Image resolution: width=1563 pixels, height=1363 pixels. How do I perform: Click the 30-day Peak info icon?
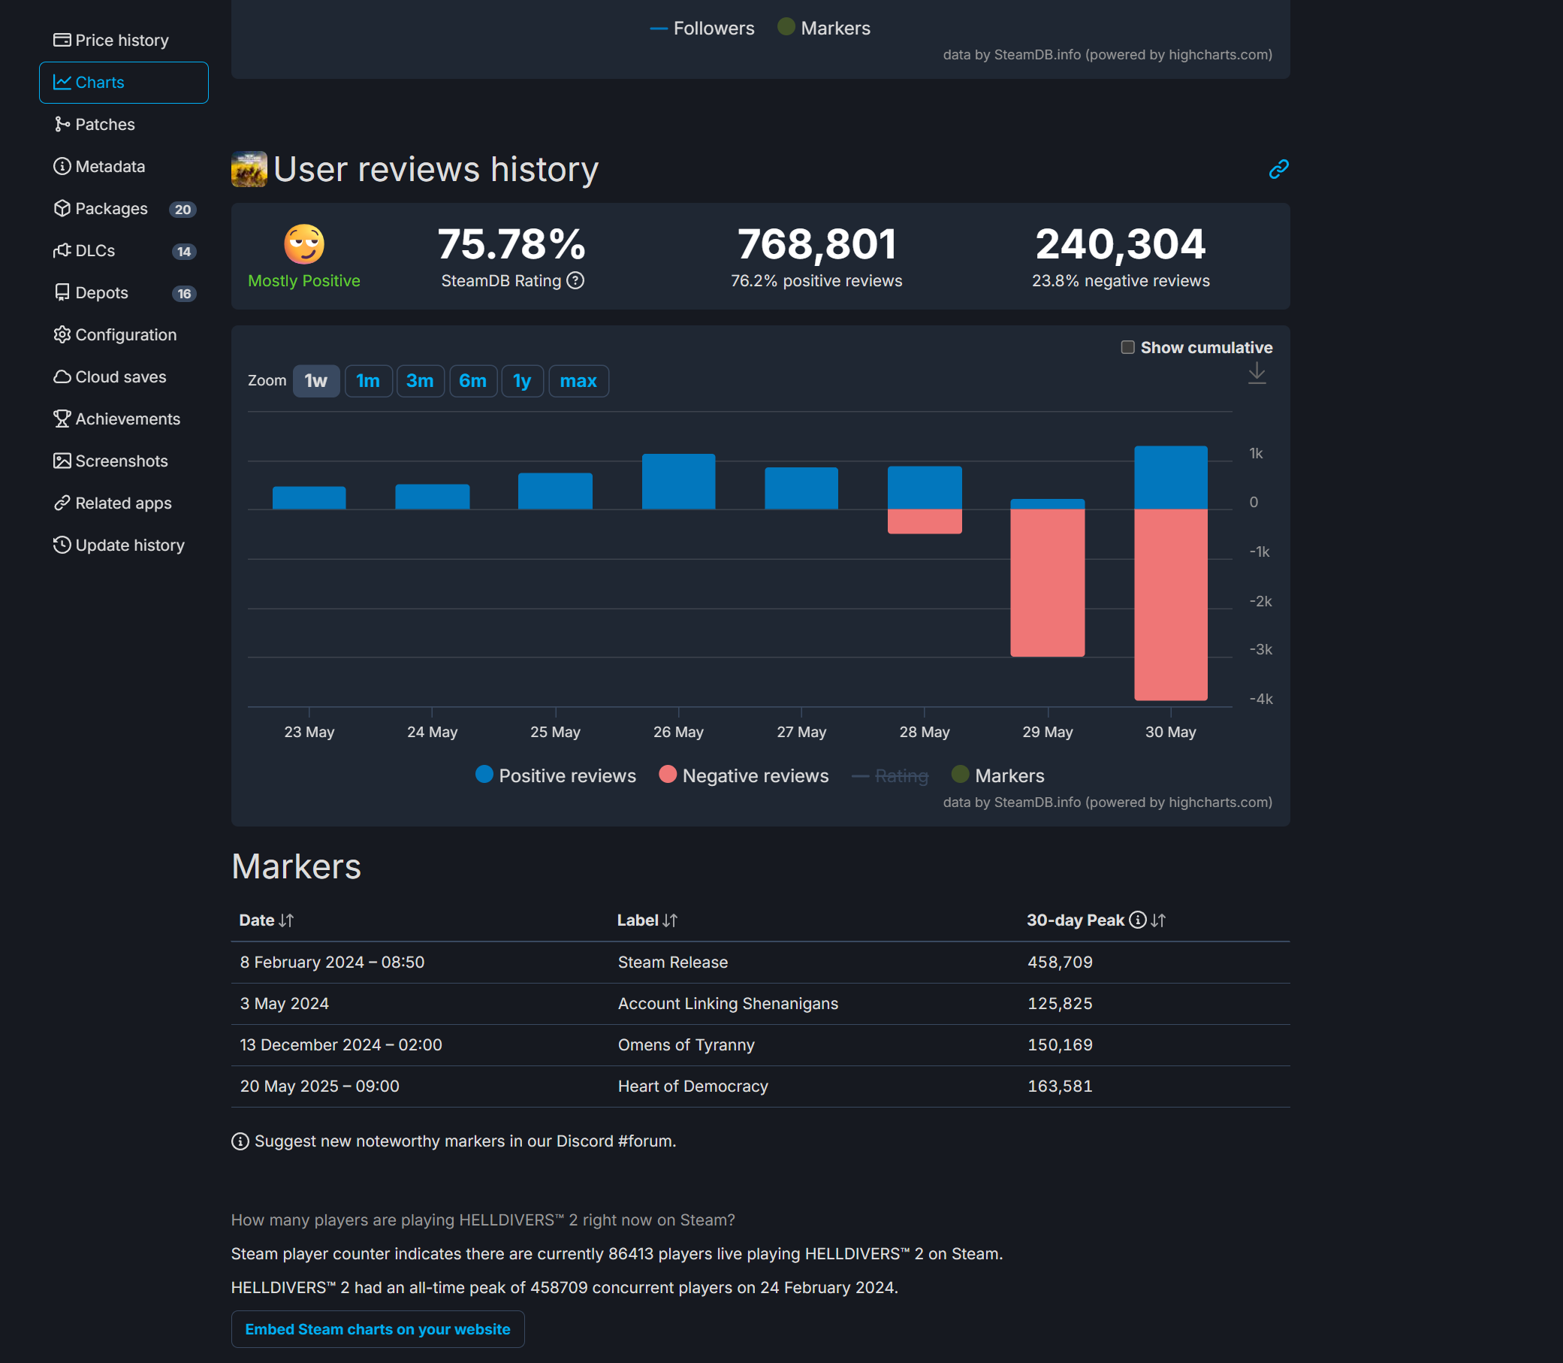[x=1137, y=920]
